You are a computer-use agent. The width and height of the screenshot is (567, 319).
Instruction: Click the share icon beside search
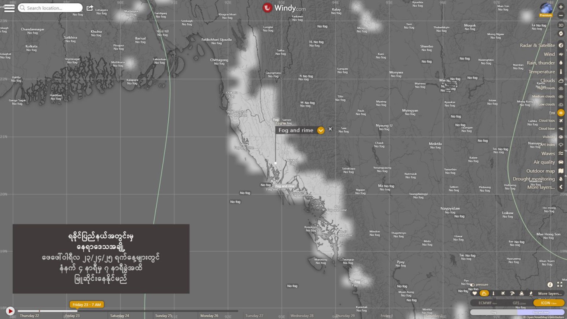click(90, 8)
